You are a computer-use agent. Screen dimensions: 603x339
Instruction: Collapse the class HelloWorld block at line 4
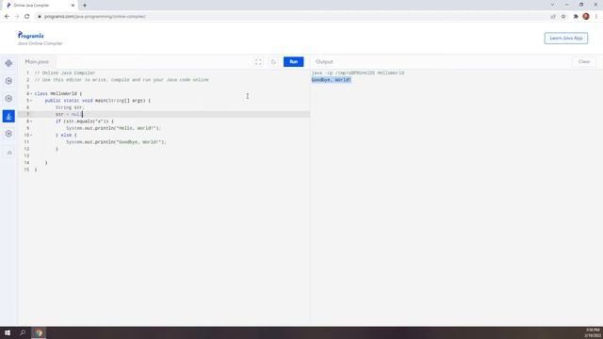tap(31, 94)
